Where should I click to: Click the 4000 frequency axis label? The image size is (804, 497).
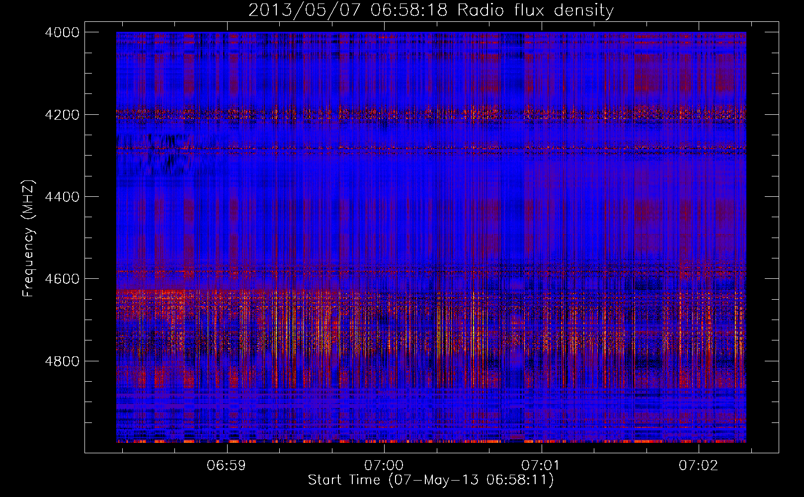tap(62, 32)
